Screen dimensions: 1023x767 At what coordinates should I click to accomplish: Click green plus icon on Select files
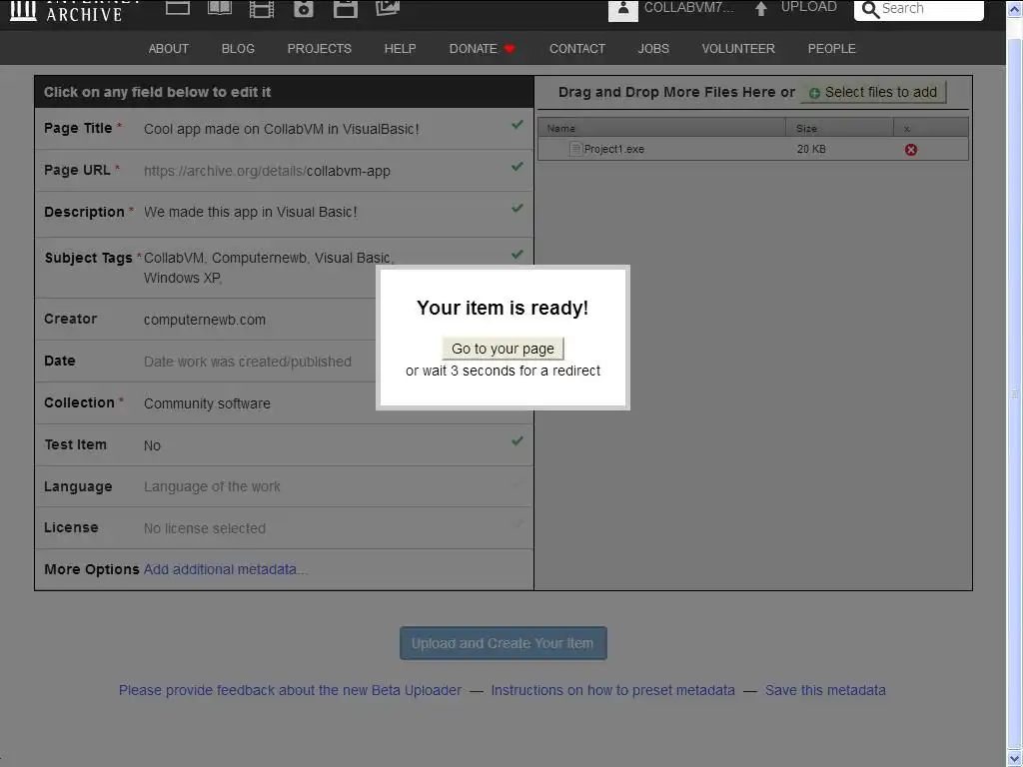pos(814,93)
